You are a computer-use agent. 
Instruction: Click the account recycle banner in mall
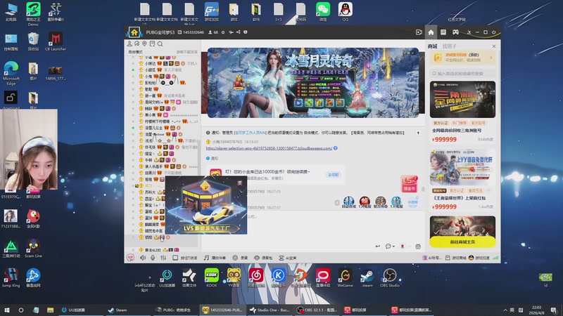[x=462, y=58]
